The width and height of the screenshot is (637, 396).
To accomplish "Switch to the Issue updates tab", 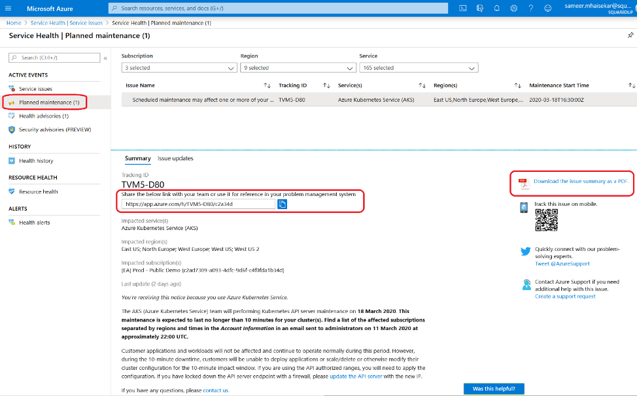I will coord(175,158).
